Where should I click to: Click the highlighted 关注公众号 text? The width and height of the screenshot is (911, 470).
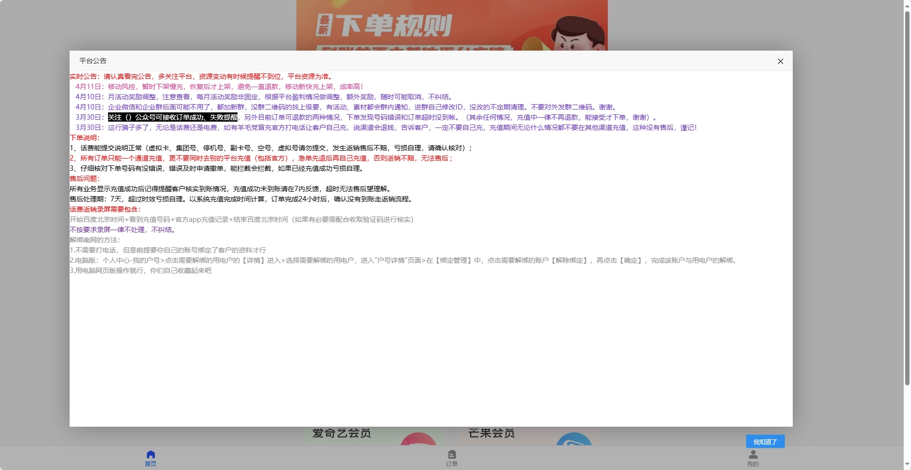(172, 117)
